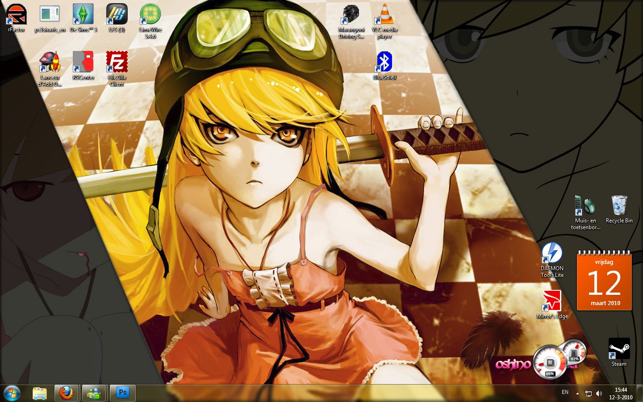Click the BlueSoleil Bluetooth icon
The width and height of the screenshot is (643, 402).
point(384,62)
